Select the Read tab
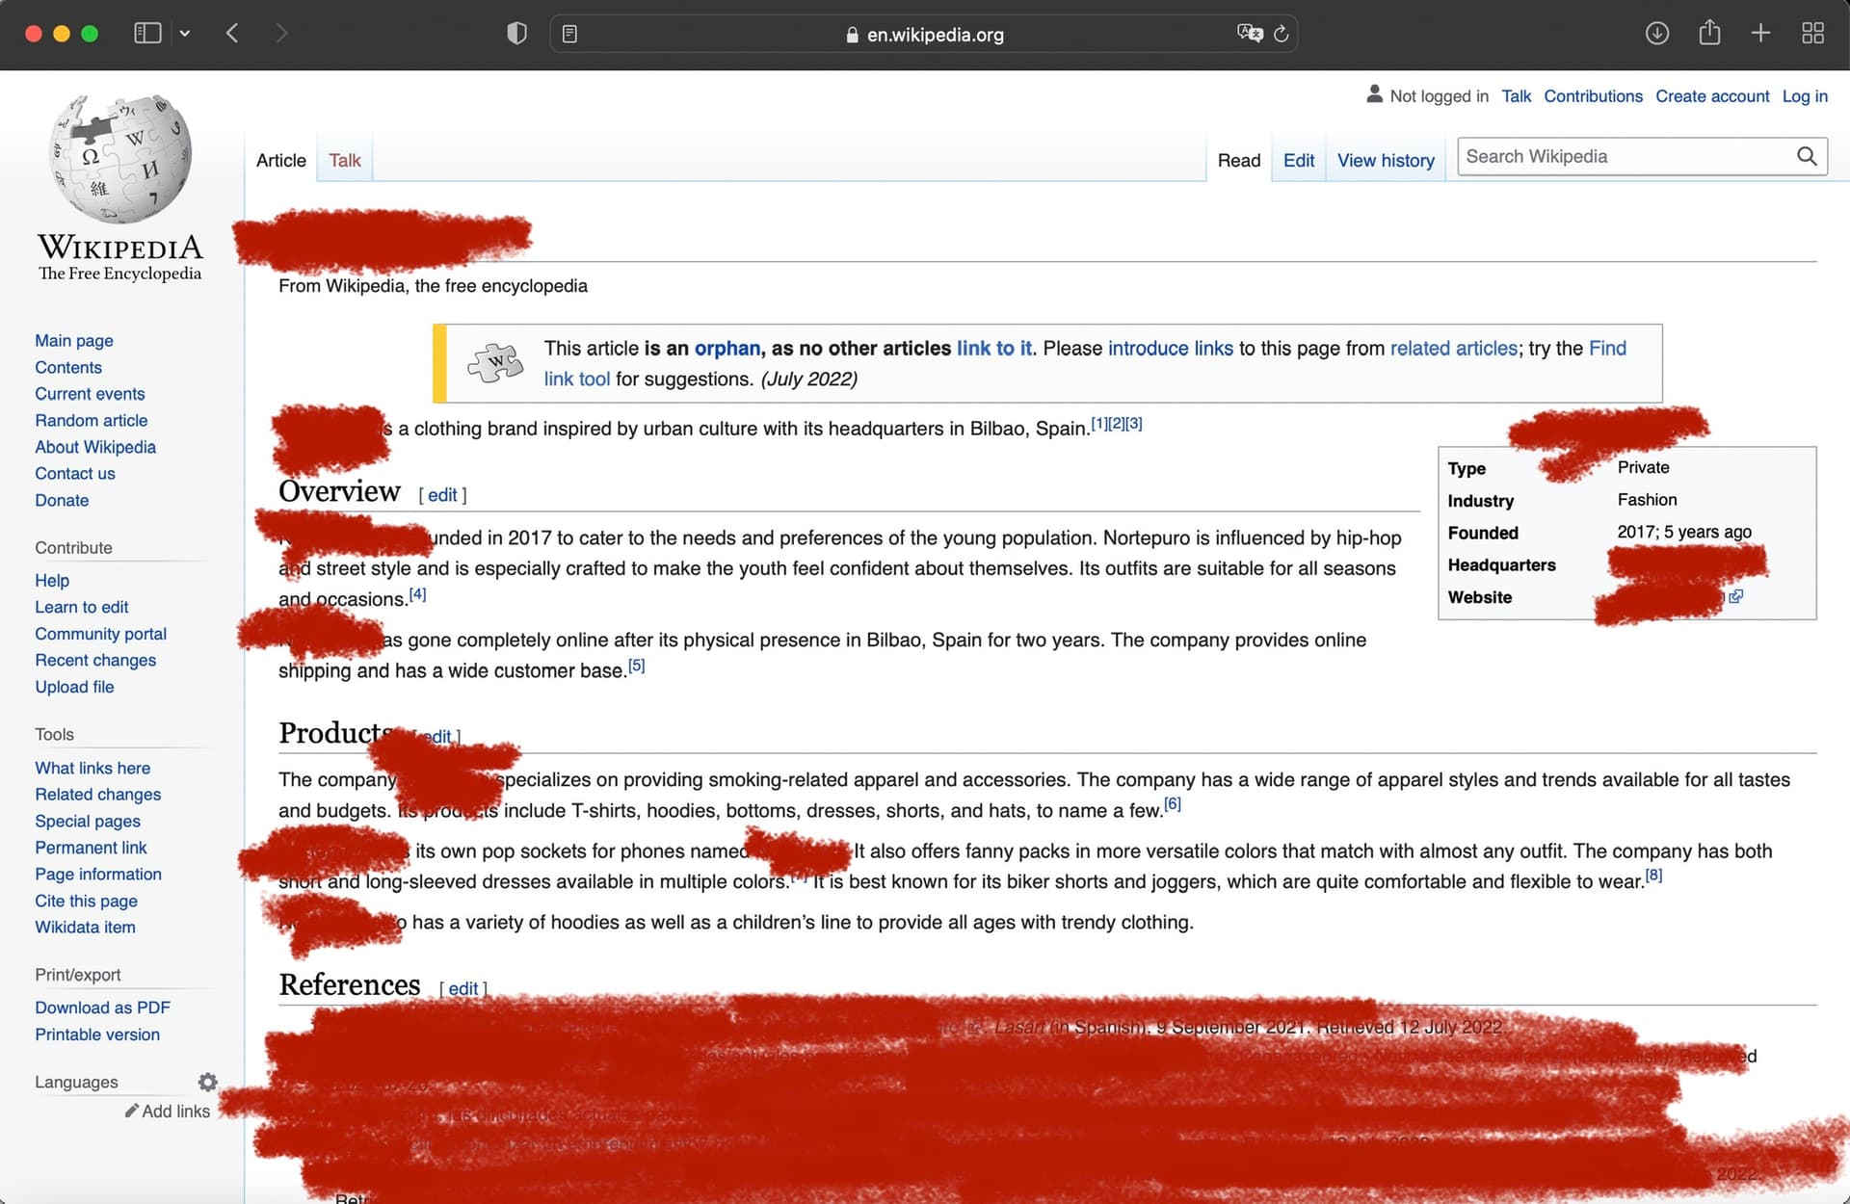 (x=1239, y=161)
